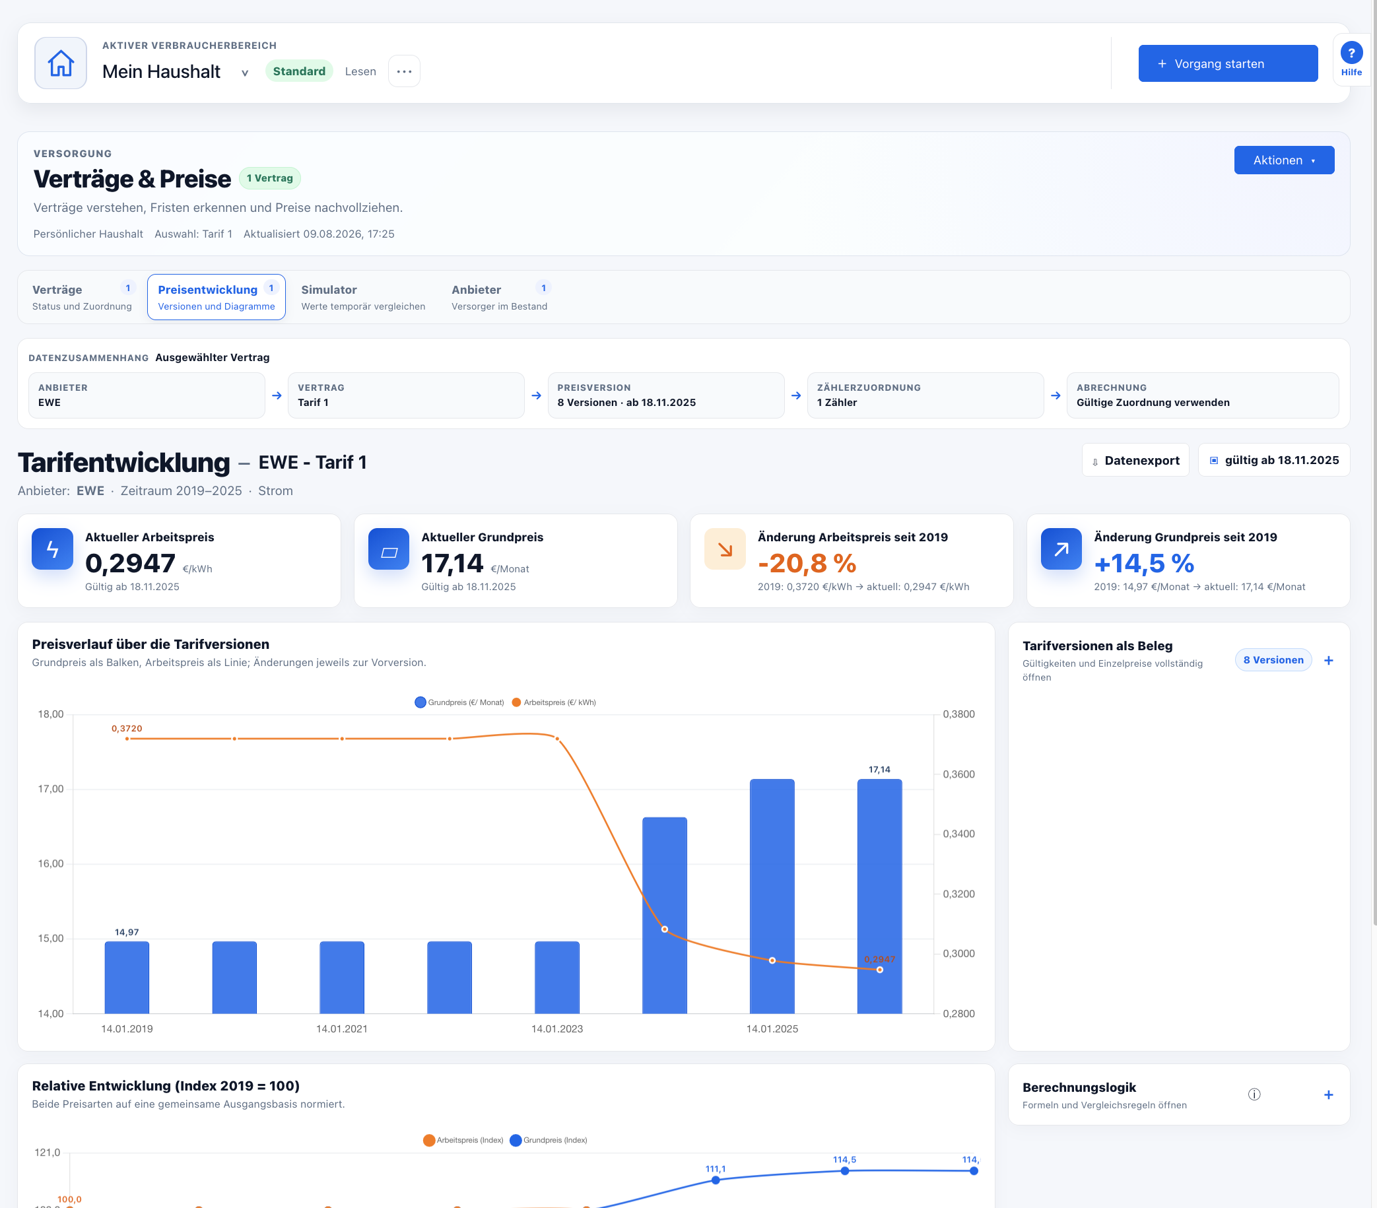This screenshot has width=1377, height=1208.
Task: Click the Datenexport button
Action: [x=1135, y=460]
